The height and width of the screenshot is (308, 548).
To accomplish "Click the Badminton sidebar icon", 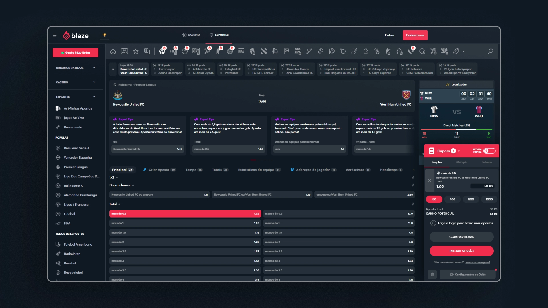I will tap(58, 254).
